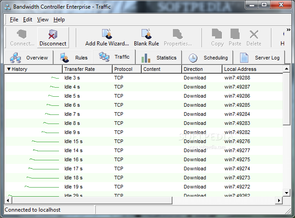Sort by Transfer Rate column header

87,69
